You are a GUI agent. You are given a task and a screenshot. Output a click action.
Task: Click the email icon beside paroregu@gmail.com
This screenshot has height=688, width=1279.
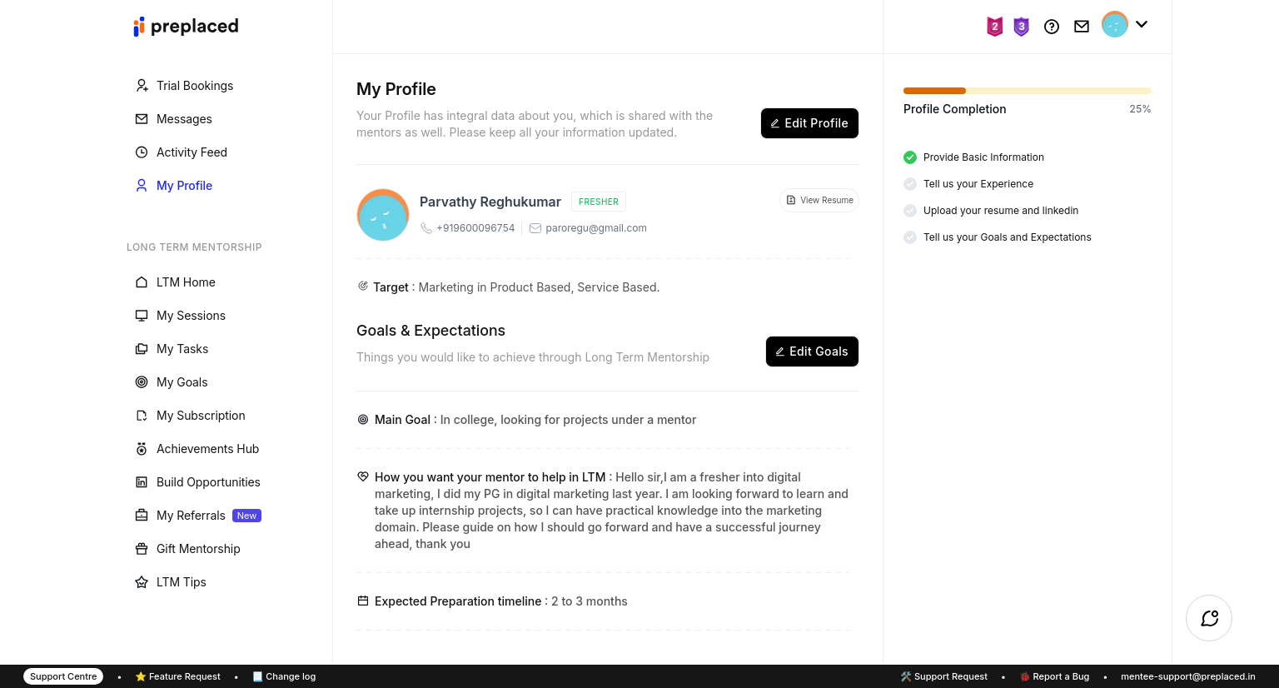coord(535,228)
